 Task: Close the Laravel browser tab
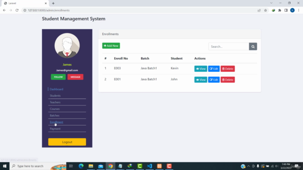coord(45,3)
